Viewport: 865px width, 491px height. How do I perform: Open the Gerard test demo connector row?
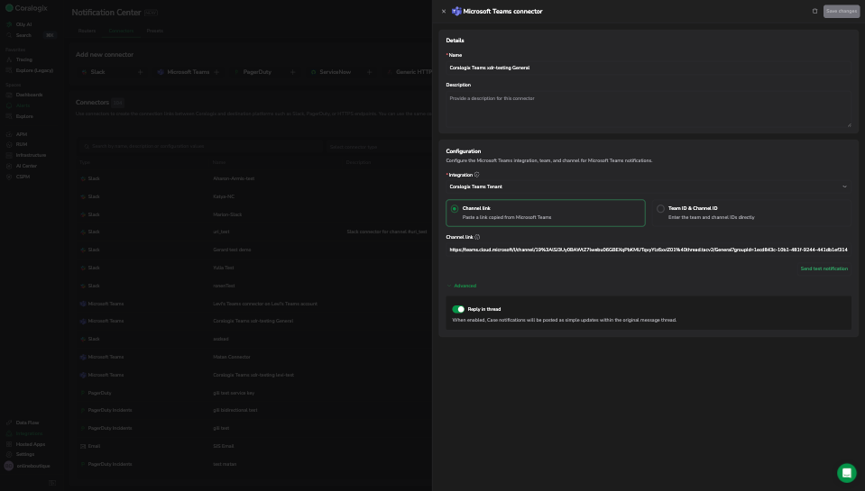click(x=254, y=250)
